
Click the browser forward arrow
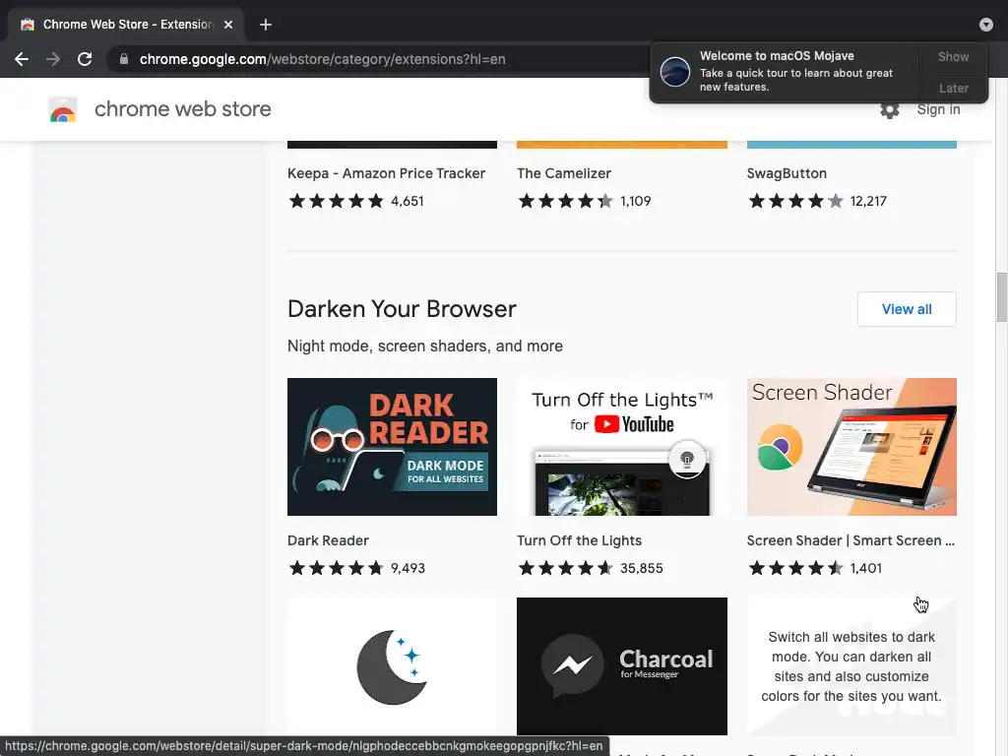[53, 59]
